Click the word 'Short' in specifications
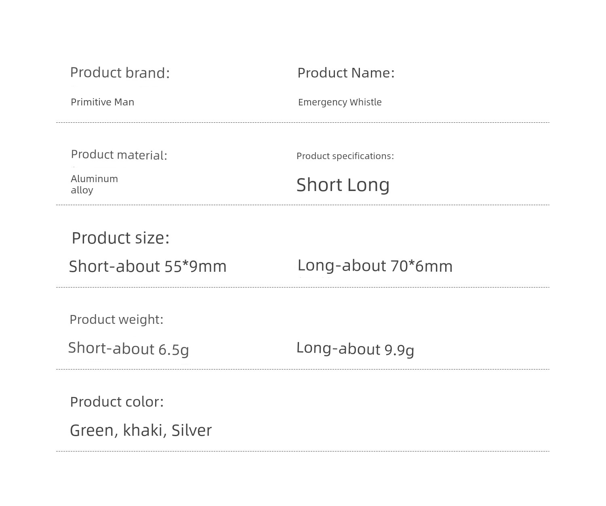 coord(319,185)
